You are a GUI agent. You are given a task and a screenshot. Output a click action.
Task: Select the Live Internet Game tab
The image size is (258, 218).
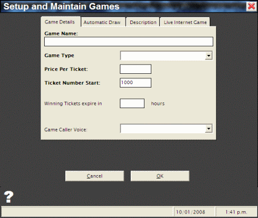tap(185, 22)
